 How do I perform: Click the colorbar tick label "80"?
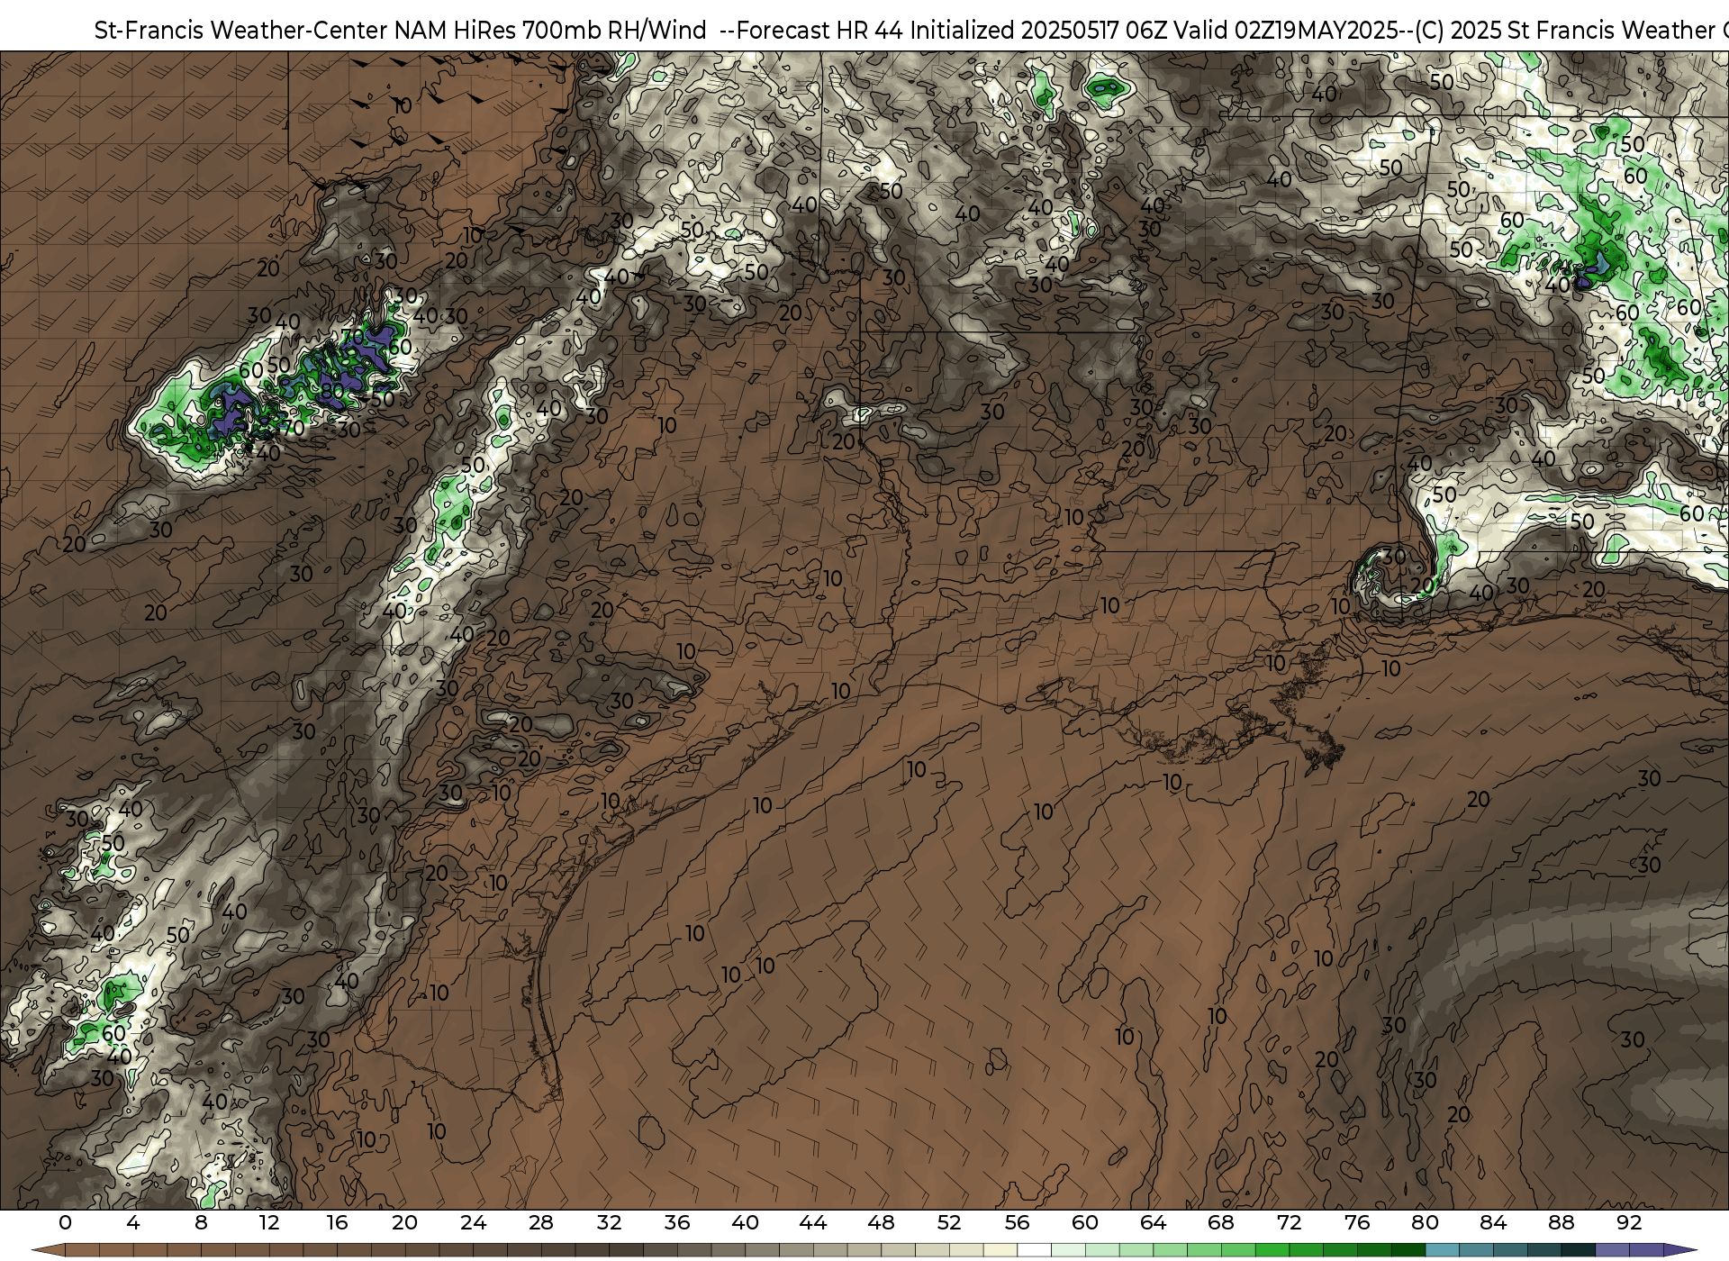click(x=1426, y=1222)
